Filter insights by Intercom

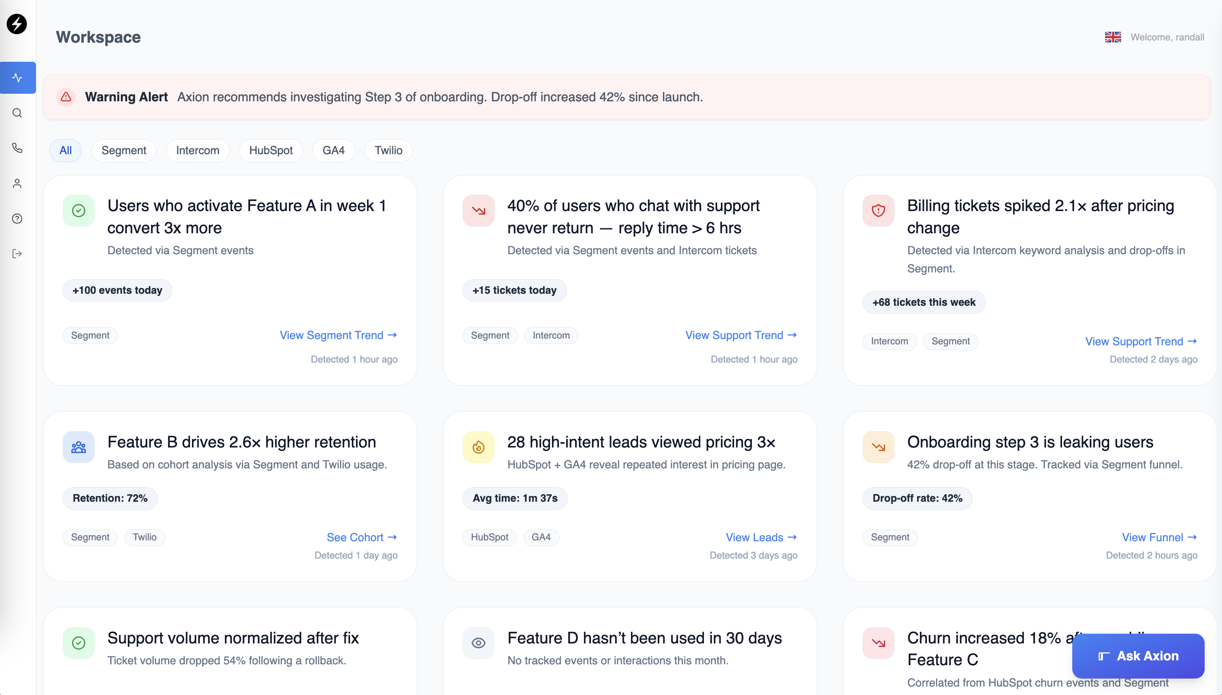point(198,150)
